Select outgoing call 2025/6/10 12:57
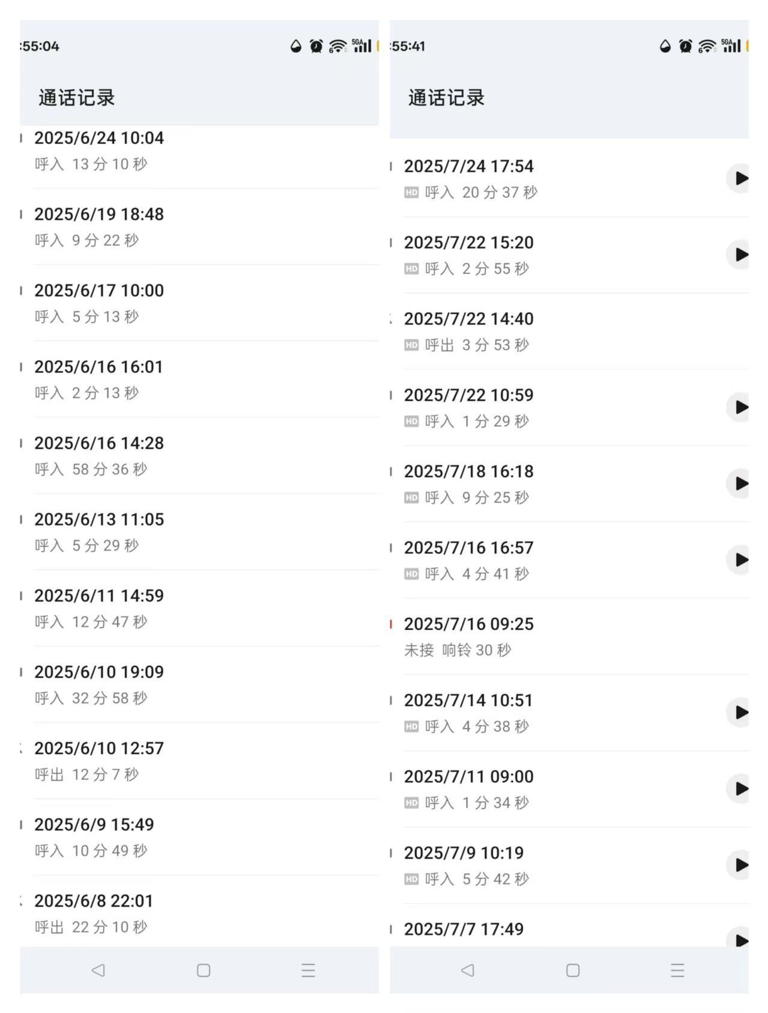This screenshot has width=768, height=1013. [x=199, y=761]
